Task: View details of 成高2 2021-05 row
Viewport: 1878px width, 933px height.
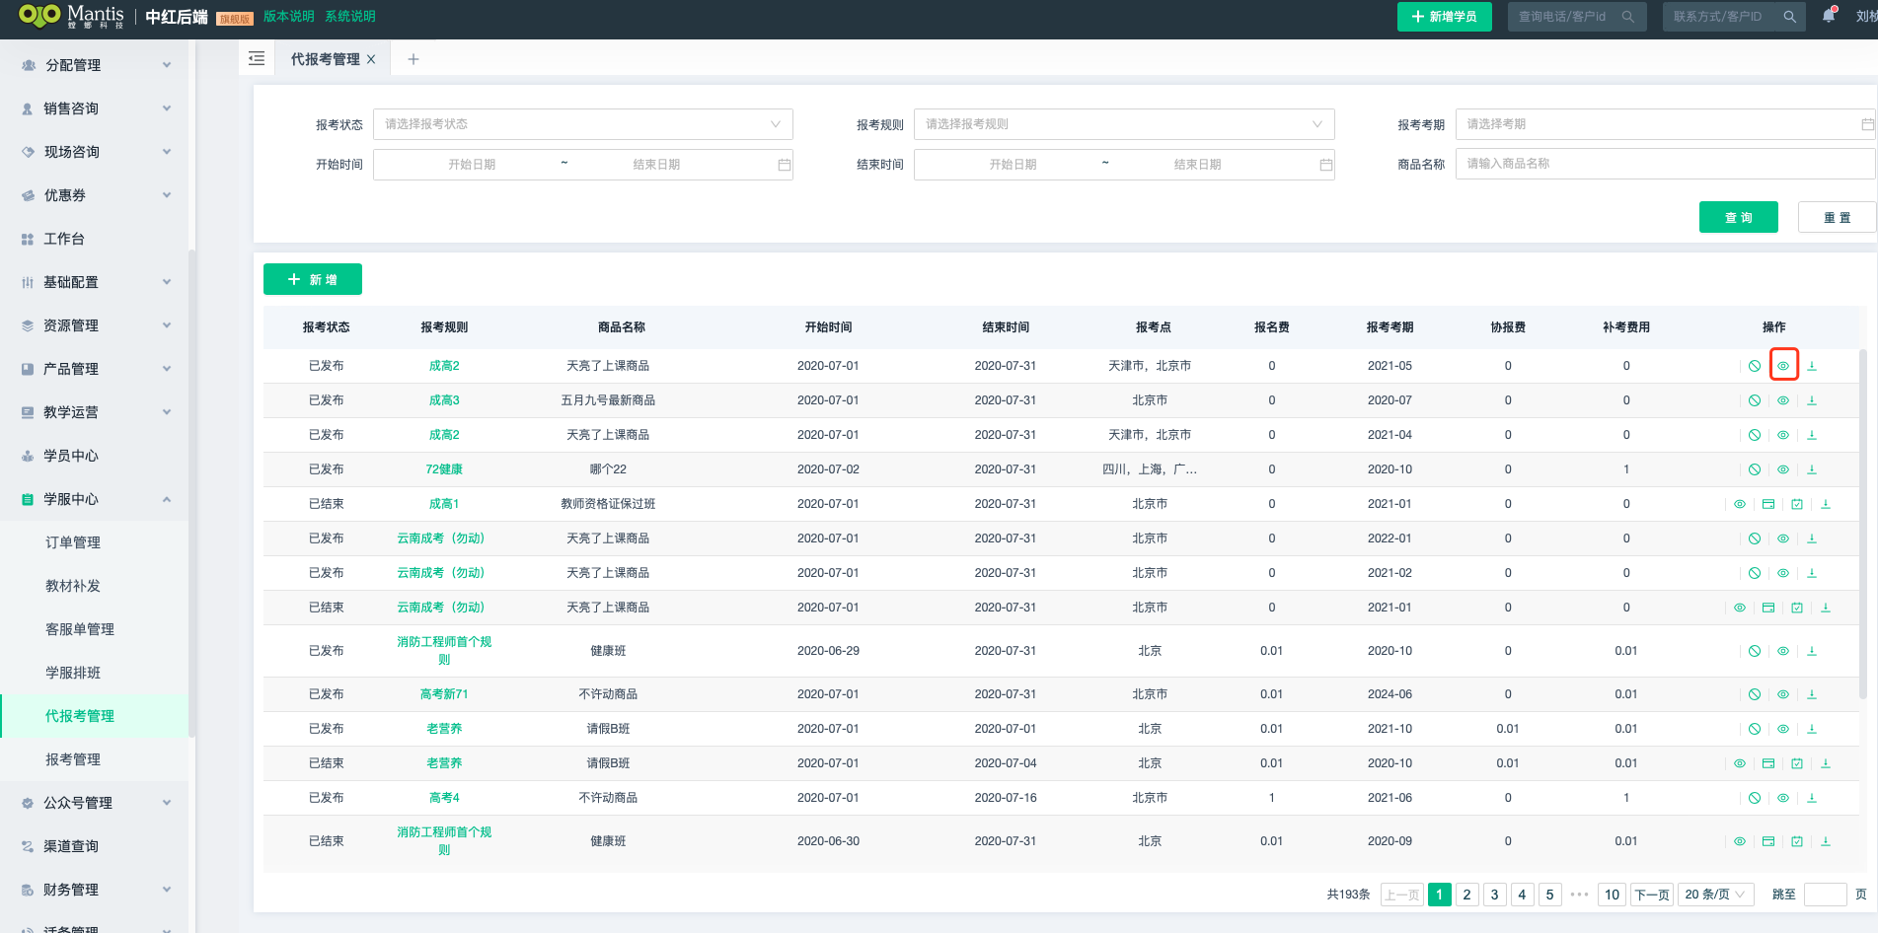Action: [1783, 366]
